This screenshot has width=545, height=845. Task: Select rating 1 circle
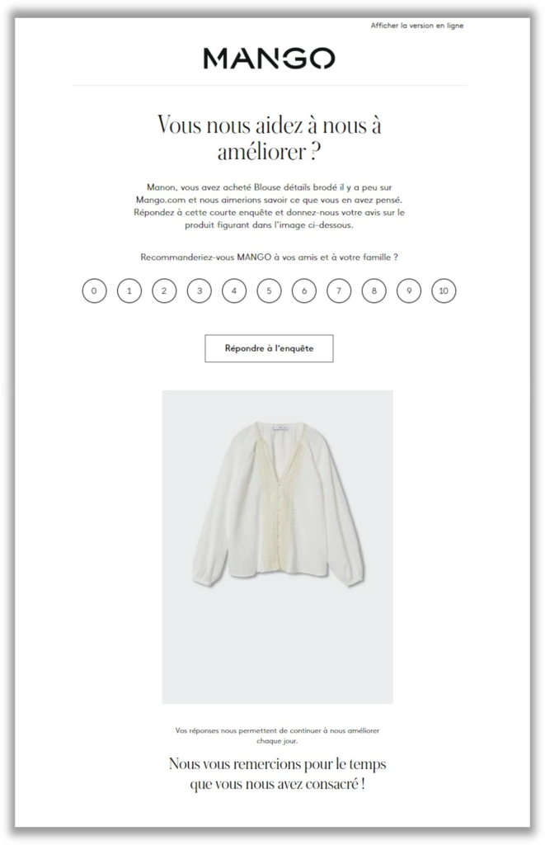click(129, 291)
